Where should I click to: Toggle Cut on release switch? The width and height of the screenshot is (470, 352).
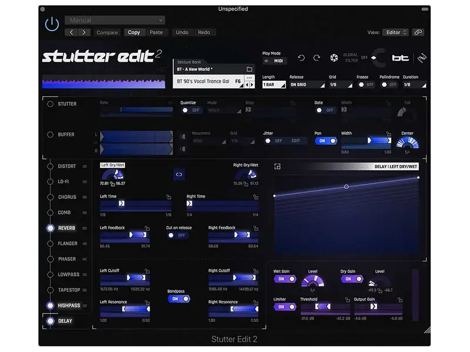coord(177,235)
